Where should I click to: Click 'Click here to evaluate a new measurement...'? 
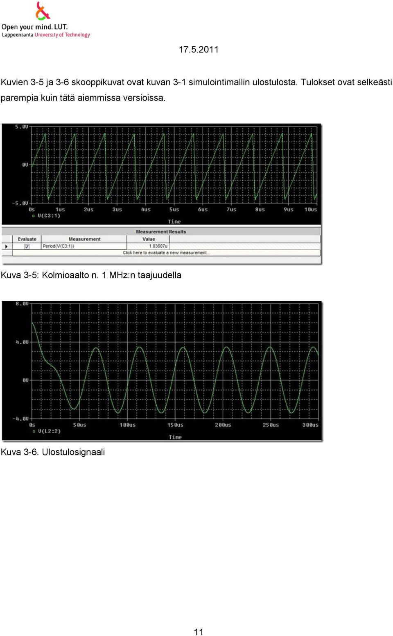pos(166,253)
